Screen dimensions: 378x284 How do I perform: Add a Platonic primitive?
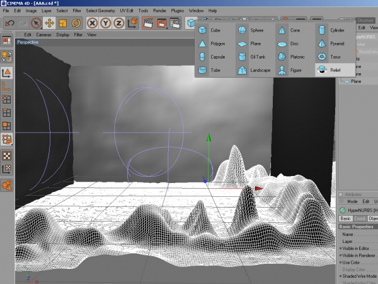pos(295,57)
